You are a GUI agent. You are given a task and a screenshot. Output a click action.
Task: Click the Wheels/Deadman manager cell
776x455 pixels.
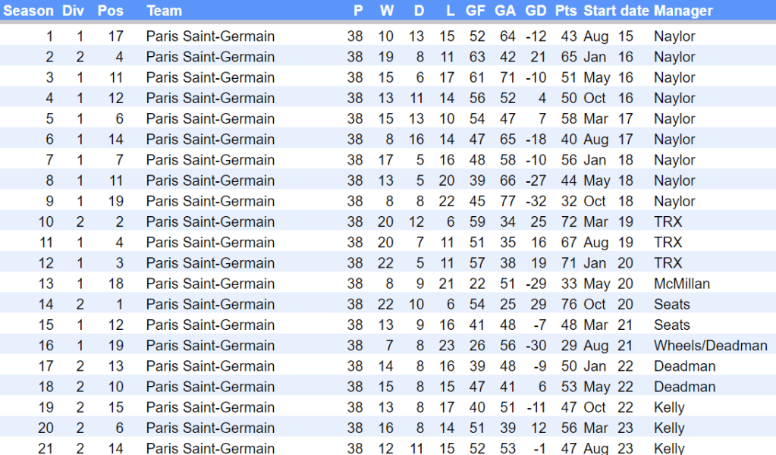tap(710, 345)
